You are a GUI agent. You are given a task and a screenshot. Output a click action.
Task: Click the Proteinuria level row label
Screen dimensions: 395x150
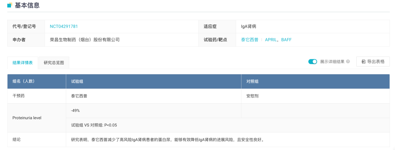(27, 118)
